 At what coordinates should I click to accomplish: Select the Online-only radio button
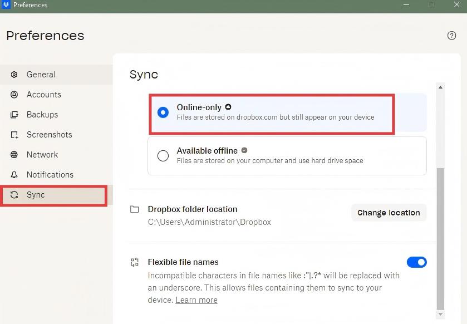pyautogui.click(x=163, y=112)
